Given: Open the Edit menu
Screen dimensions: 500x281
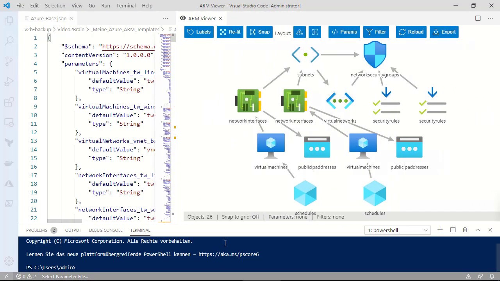Looking at the screenshot, I should pyautogui.click(x=34, y=5).
